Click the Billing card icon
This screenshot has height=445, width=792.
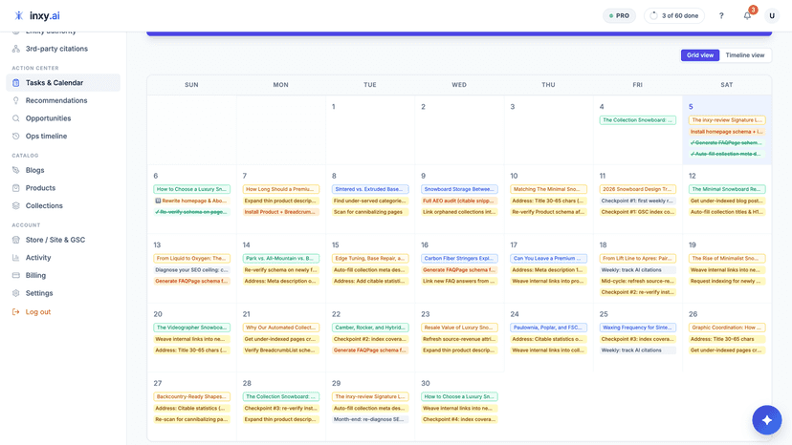pyautogui.click(x=15, y=275)
